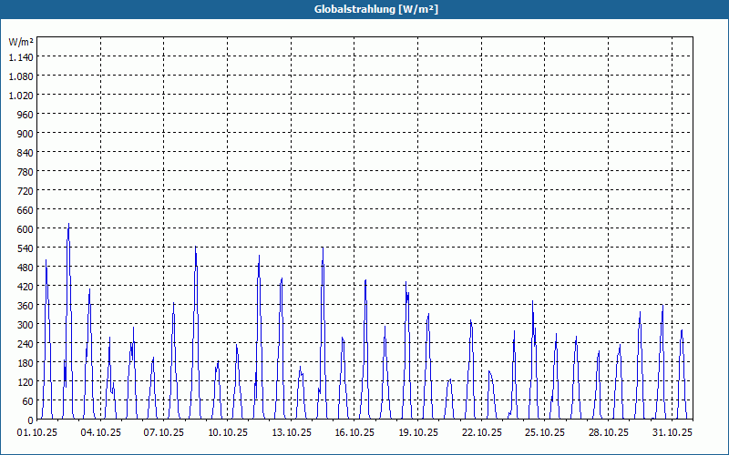This screenshot has width=729, height=455.
Task: Select the 1.140 y-axis label
Action: (x=21, y=56)
